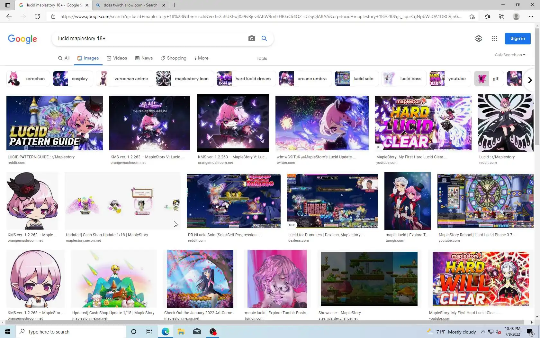
Task: Switch to the Videos tab
Action: tap(117, 58)
